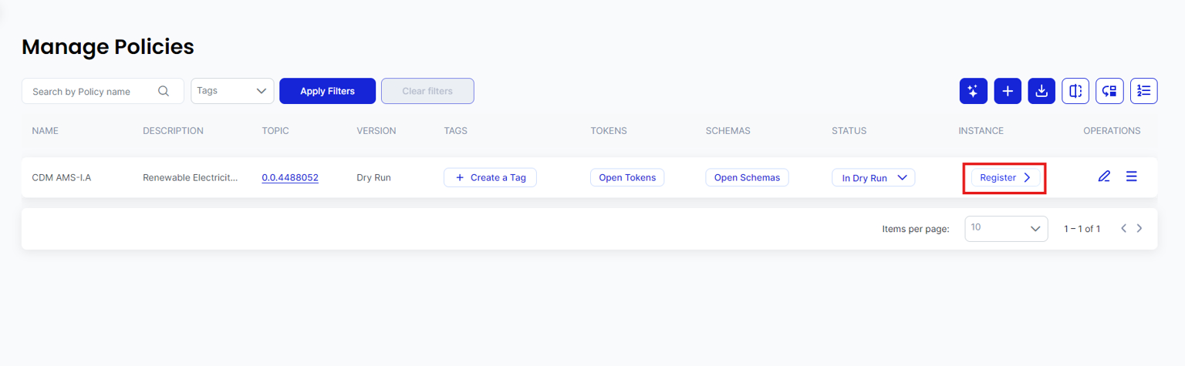Click the Create a Tag button
Screen dimensions: 1185x366
tap(490, 178)
